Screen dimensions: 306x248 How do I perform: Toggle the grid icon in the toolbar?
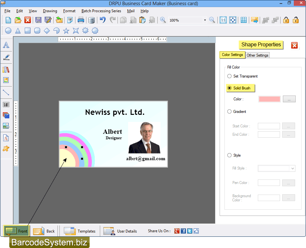244,20
